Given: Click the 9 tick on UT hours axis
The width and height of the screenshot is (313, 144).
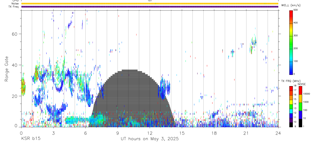Looking at the screenshot, I should coord(118,133).
